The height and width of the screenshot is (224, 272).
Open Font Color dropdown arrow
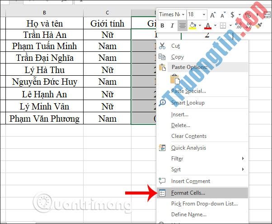point(215,26)
